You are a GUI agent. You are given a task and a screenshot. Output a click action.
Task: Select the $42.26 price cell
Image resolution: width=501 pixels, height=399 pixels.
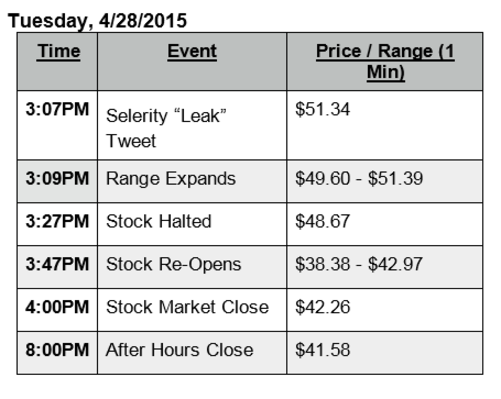click(x=323, y=307)
